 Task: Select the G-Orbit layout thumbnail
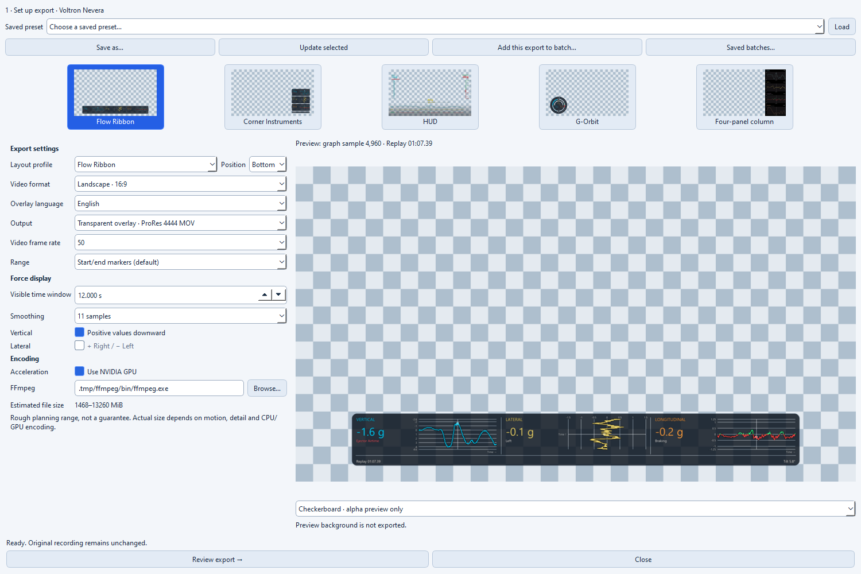587,97
